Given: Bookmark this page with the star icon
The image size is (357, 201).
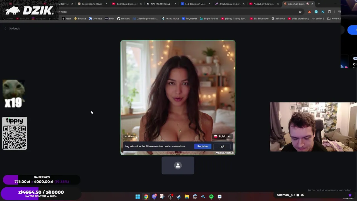Looking at the screenshot, I should click(x=300, y=12).
